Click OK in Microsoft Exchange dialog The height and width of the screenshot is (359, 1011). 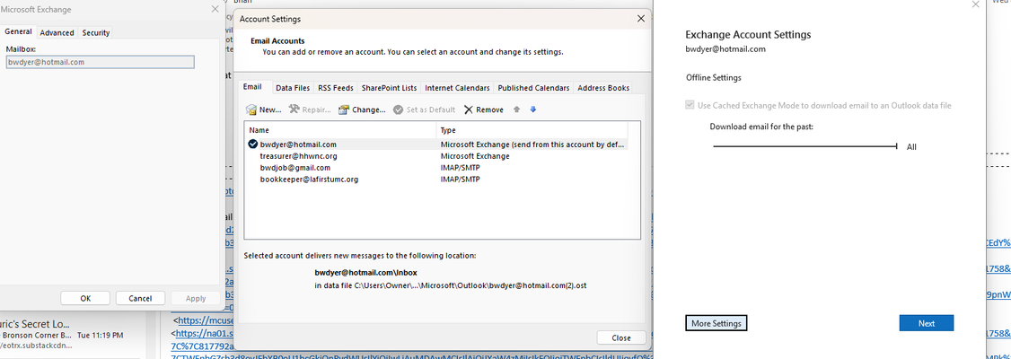pyautogui.click(x=85, y=298)
